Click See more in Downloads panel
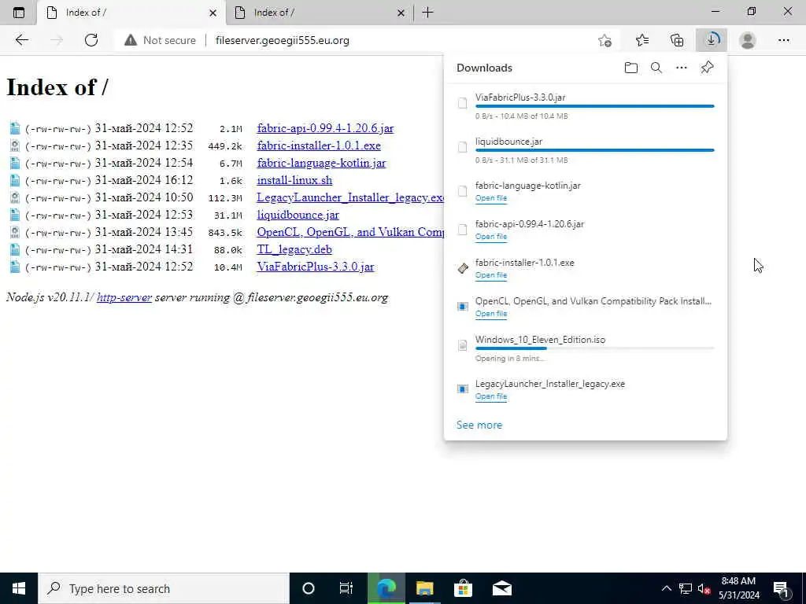 click(x=479, y=425)
